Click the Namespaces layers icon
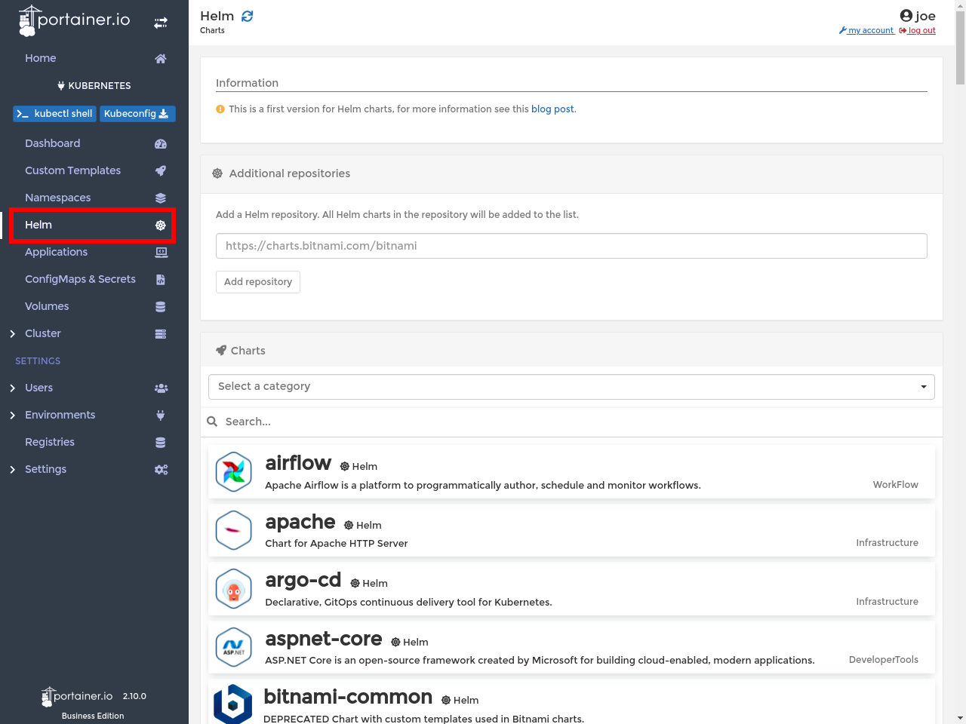966x724 pixels. tap(161, 198)
